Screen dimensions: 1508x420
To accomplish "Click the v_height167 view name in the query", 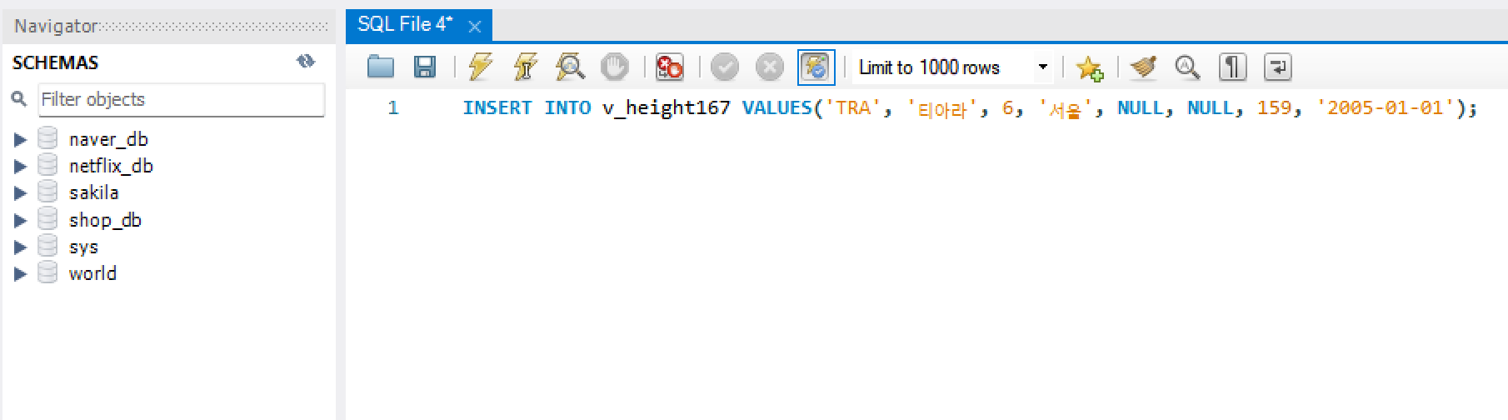I will click(x=666, y=107).
